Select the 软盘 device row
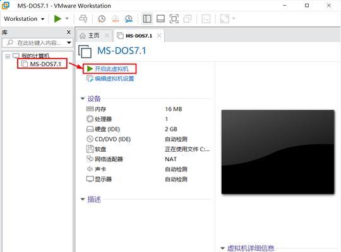 (x=148, y=149)
